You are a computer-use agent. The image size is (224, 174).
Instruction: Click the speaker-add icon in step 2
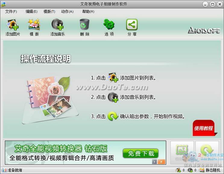113,97
